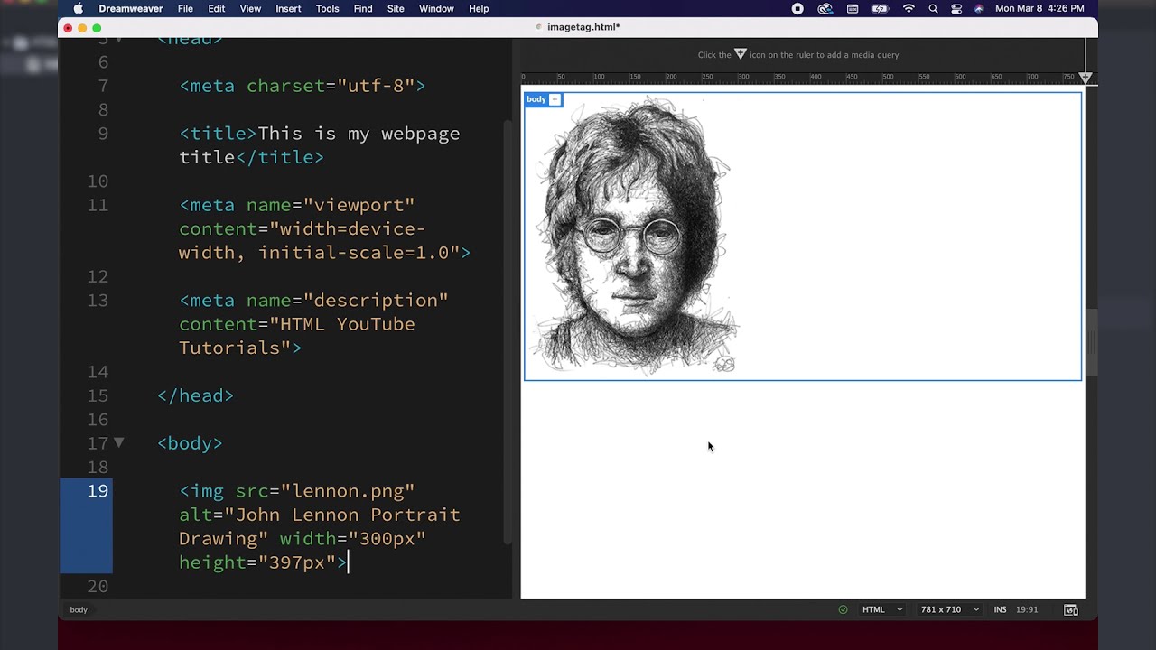1156x650 pixels.
Task: Collapse the body tag at line 17
Action: pos(118,442)
